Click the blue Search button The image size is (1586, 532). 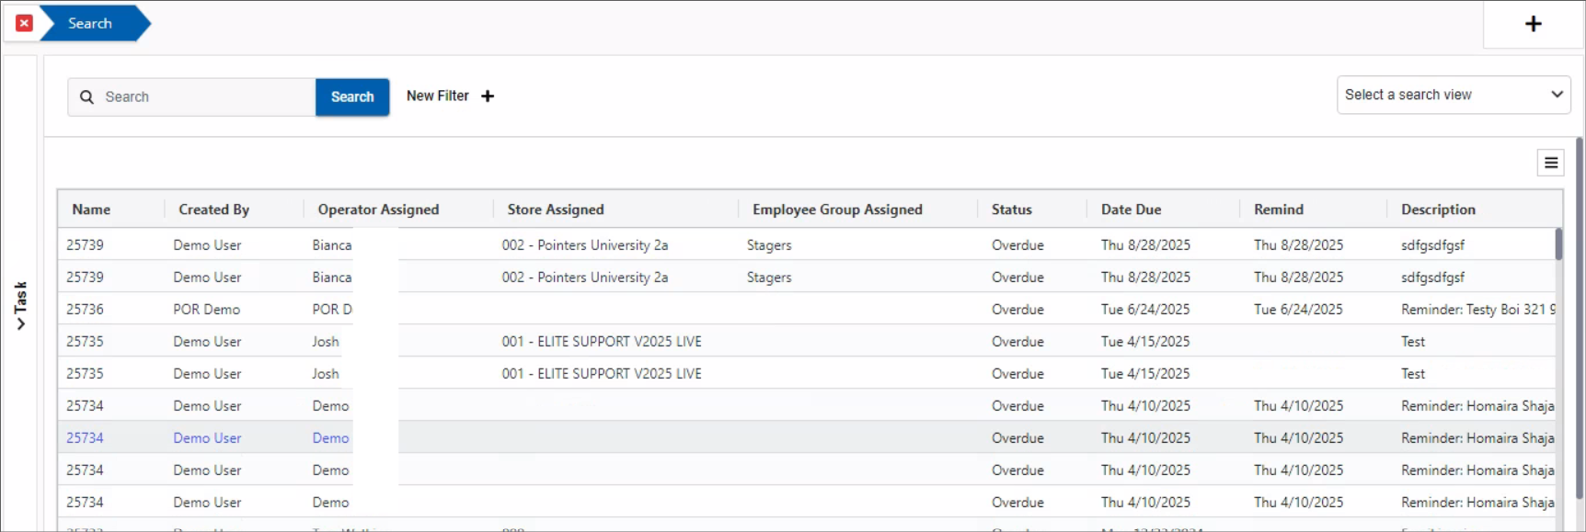pyautogui.click(x=352, y=97)
